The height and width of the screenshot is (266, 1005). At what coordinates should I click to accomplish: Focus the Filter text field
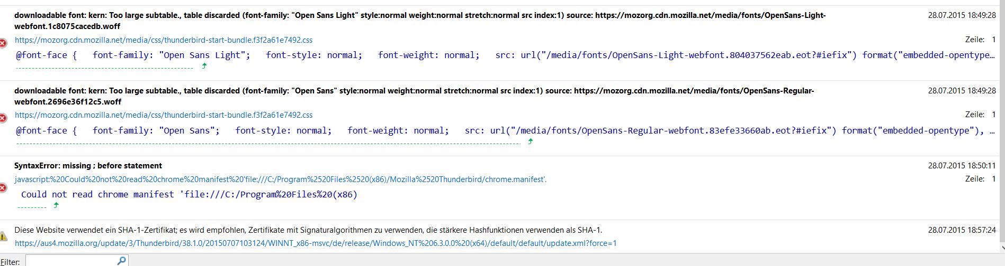tap(70, 261)
